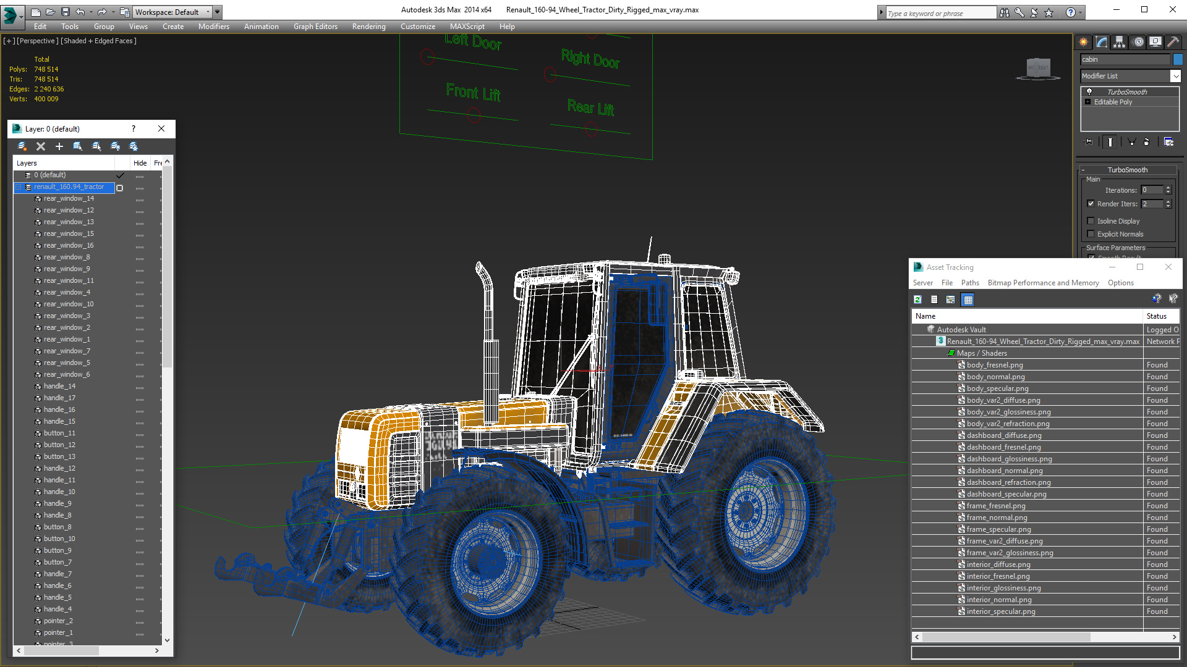Collapse renault_160.94_tractor layer tree
Screen dimensions: 1187x667
pyautogui.click(x=19, y=187)
